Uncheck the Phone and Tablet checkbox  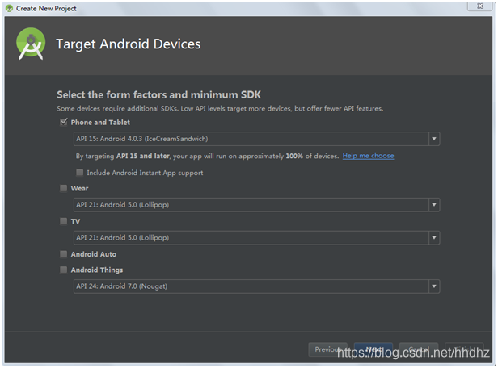click(x=64, y=122)
